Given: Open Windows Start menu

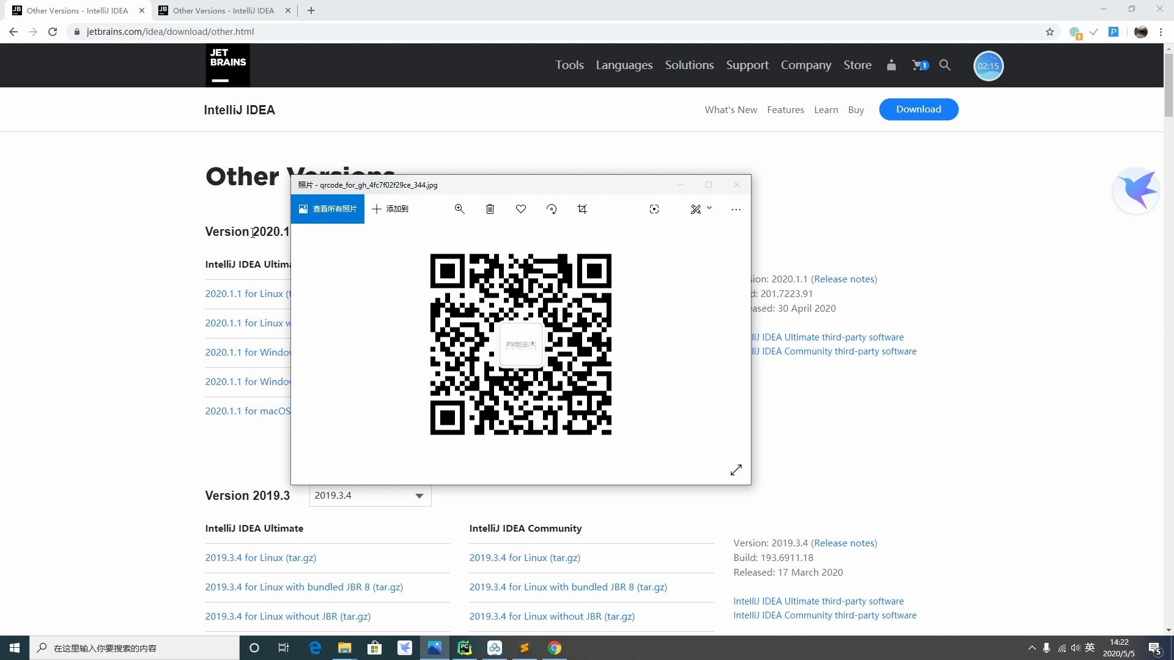Looking at the screenshot, I should click(x=15, y=648).
